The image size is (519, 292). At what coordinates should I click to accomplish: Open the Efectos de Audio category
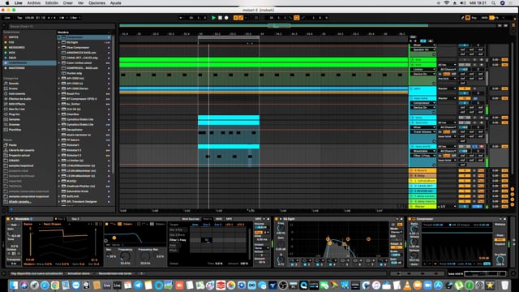point(19,99)
